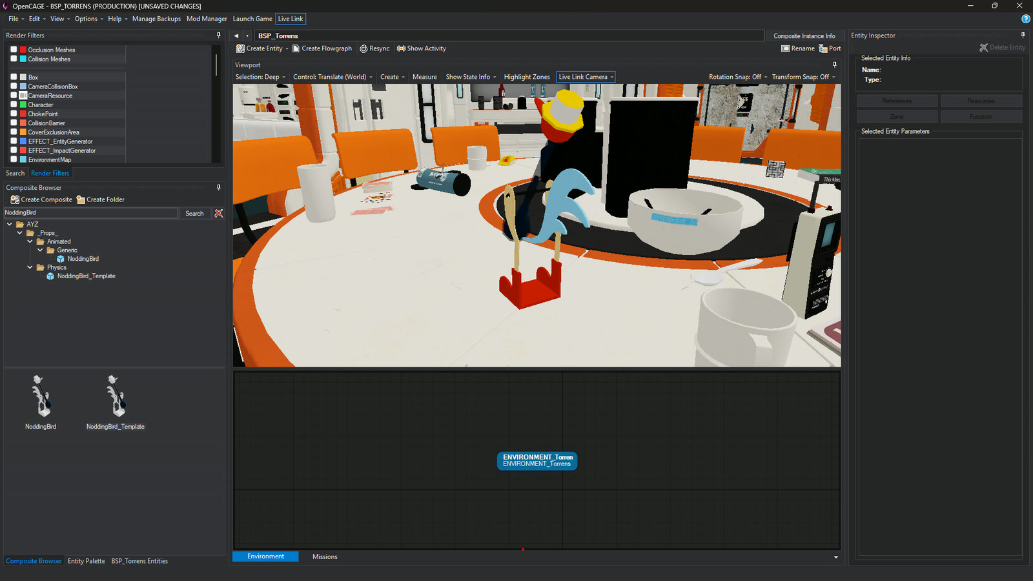Viewport: 1033px width, 581px height.
Task: Pin the Render Filters panel
Action: [219, 36]
